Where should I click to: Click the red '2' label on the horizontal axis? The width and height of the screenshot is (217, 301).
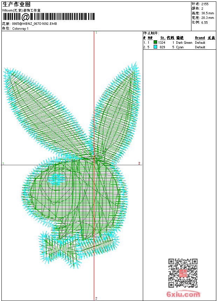tap(139, 163)
